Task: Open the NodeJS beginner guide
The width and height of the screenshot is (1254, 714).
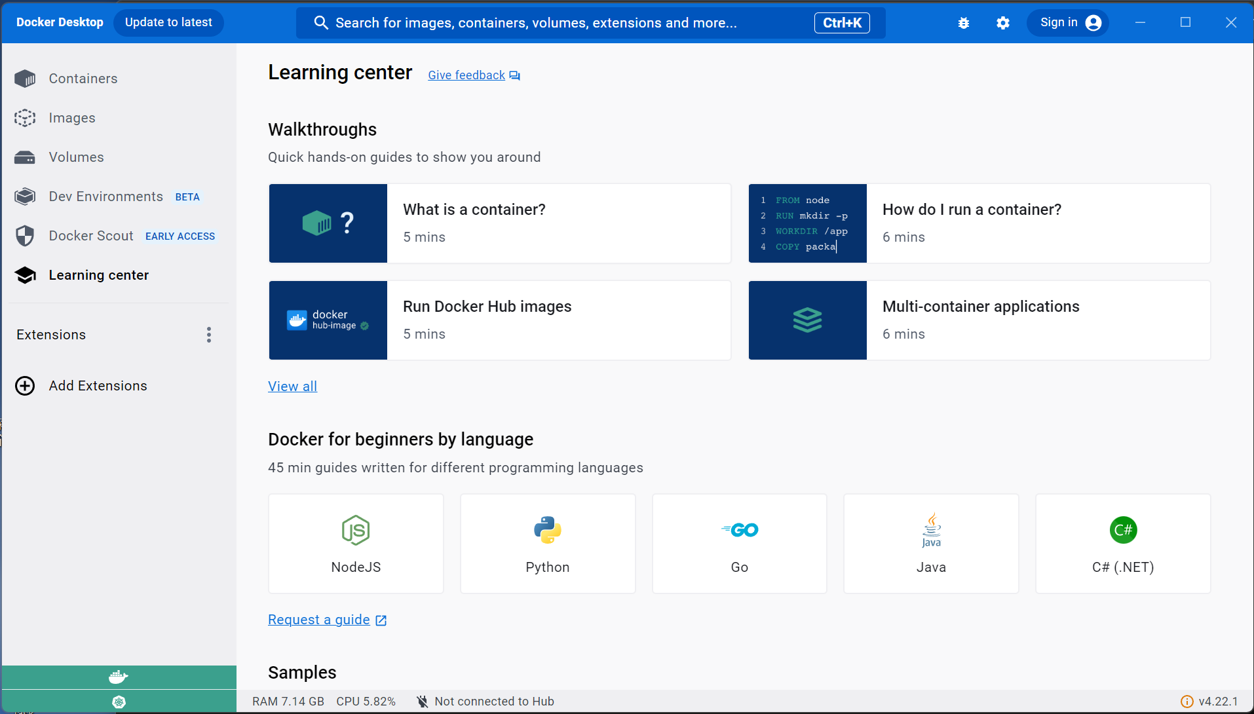Action: click(x=356, y=543)
